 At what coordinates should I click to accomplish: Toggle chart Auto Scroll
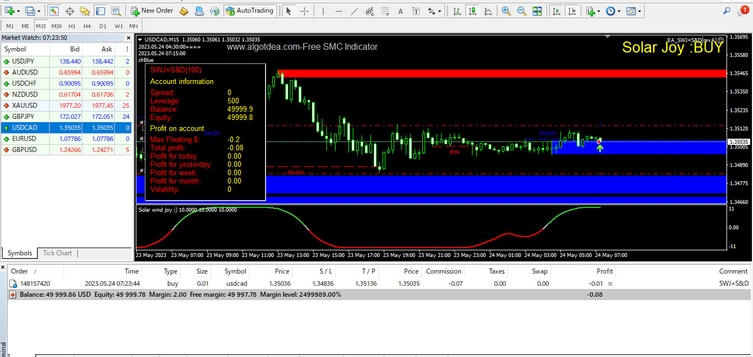(x=557, y=11)
